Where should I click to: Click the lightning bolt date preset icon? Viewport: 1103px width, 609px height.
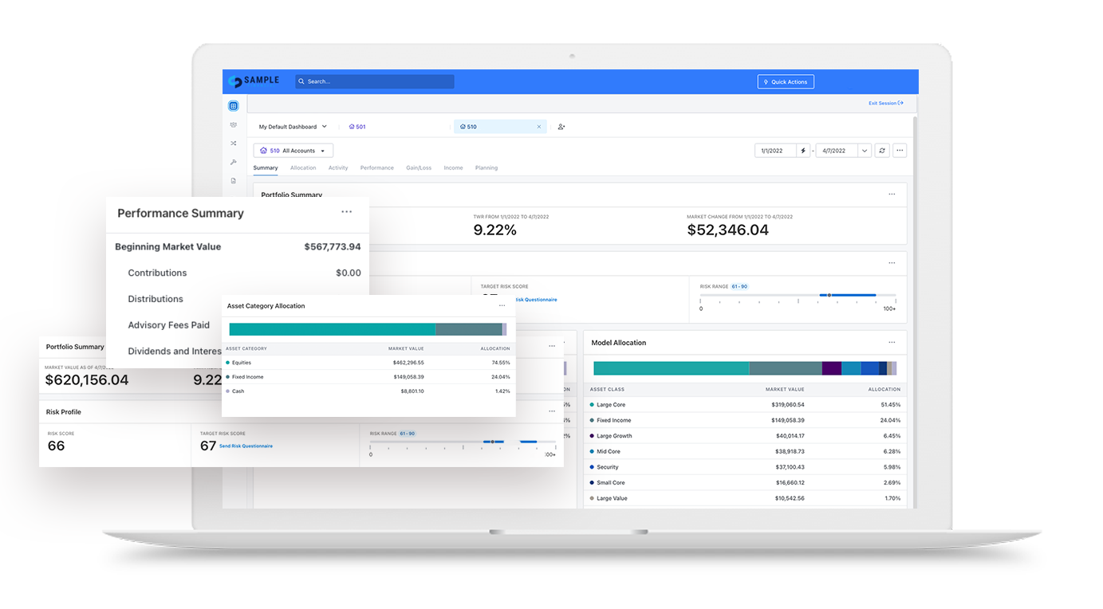(803, 151)
